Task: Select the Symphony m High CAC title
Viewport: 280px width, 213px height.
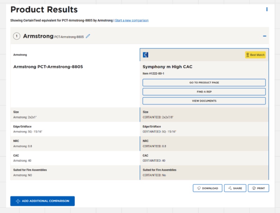Action: [167, 67]
